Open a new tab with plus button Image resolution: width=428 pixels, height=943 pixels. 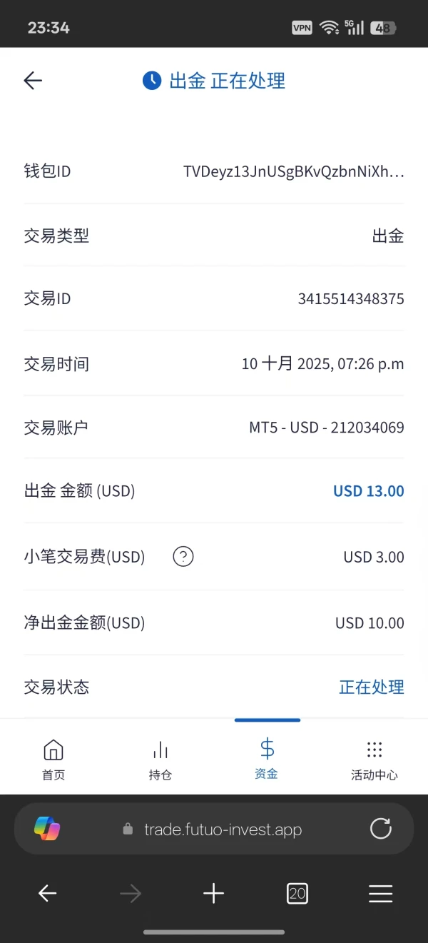point(213,893)
